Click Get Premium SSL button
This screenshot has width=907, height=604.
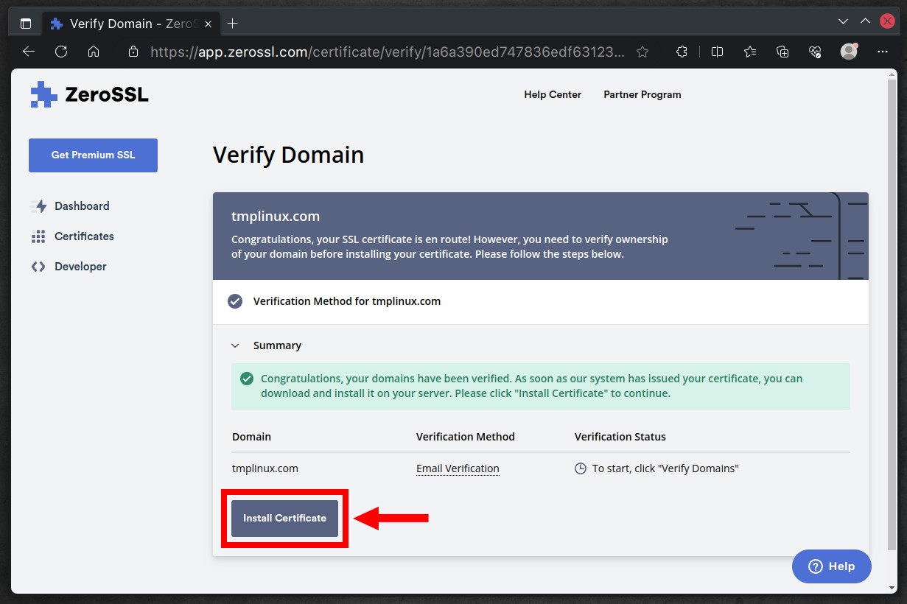pos(93,155)
